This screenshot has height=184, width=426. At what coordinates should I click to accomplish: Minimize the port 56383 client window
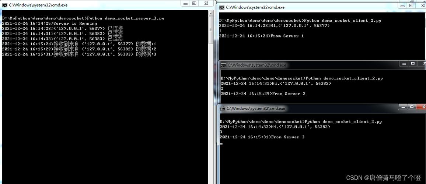(x=403, y=107)
